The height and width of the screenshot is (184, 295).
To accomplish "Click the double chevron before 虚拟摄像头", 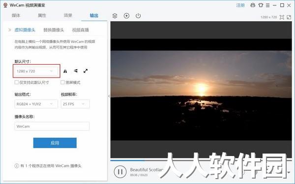I will click(x=10, y=29).
